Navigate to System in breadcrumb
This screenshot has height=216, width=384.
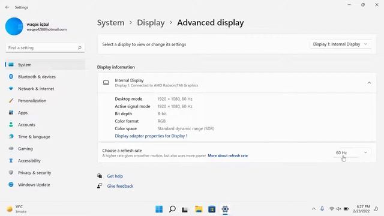click(x=110, y=23)
